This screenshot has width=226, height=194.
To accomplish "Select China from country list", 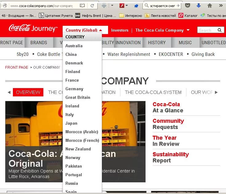I will coord(71,54).
